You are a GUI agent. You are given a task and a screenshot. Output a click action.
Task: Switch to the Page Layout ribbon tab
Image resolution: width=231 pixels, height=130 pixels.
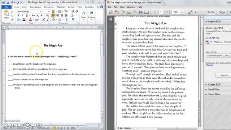click(x=36, y=7)
